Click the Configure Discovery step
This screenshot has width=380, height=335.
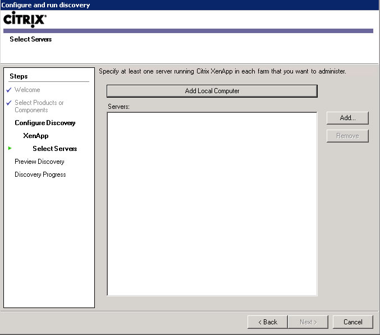tap(45, 123)
